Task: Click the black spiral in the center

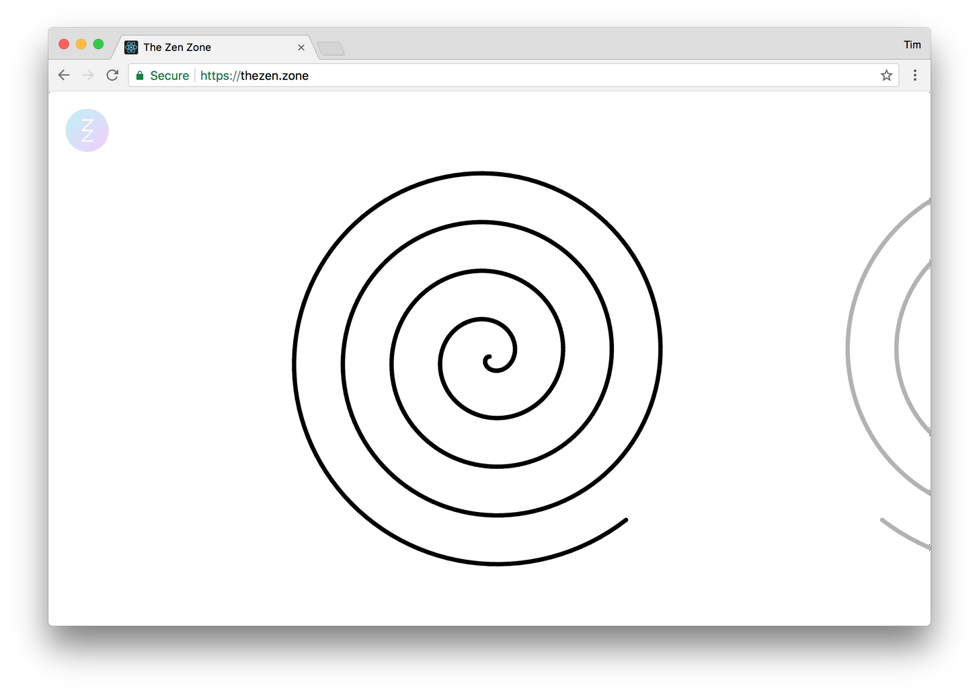Action: tap(477, 369)
